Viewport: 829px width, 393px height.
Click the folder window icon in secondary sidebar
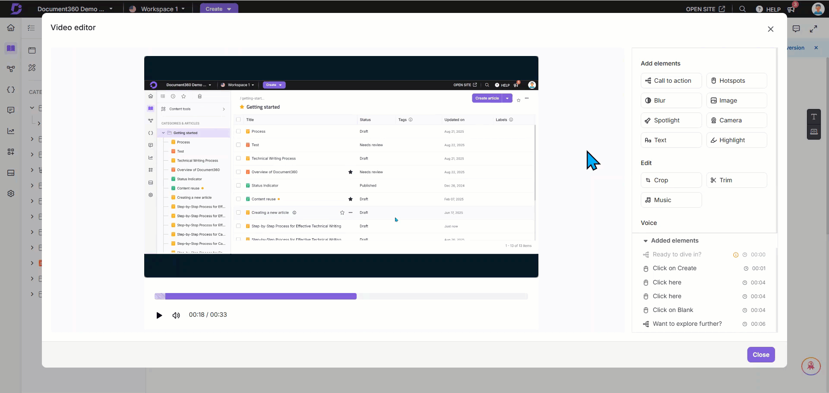click(32, 50)
